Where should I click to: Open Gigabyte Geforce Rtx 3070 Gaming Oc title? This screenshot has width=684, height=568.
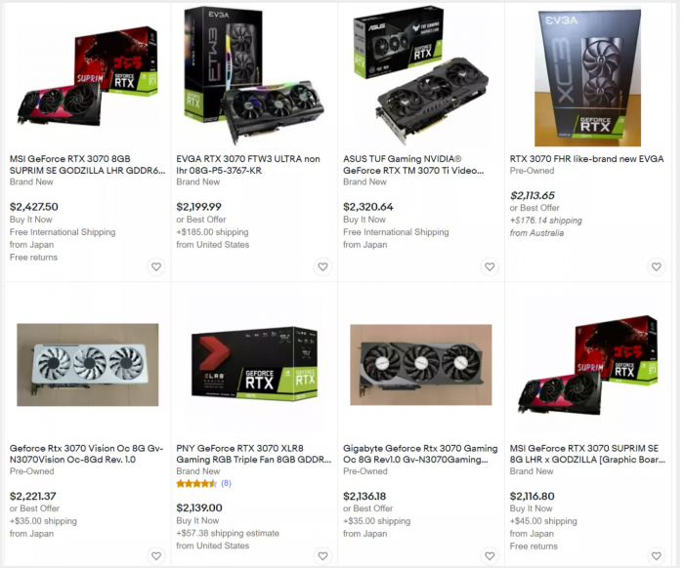point(420,454)
